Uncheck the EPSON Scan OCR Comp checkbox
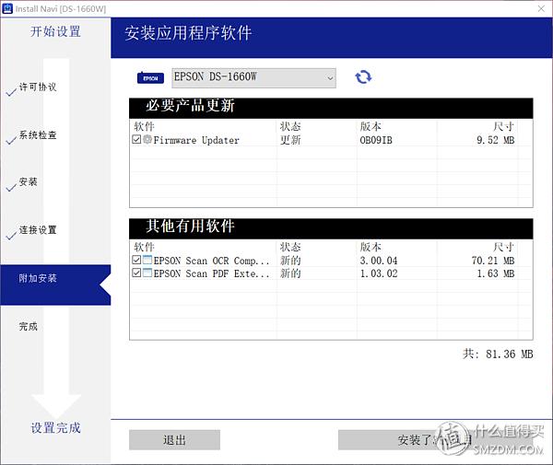The width and height of the screenshot is (553, 465). point(136,260)
